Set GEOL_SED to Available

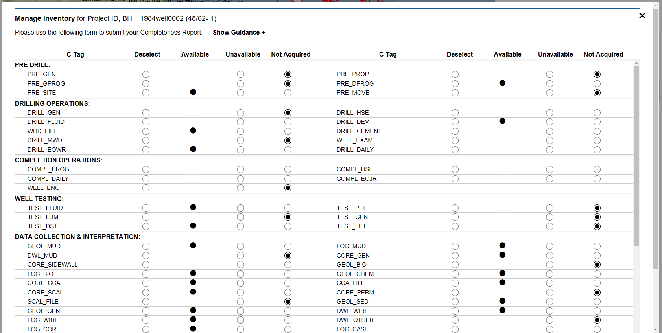click(502, 301)
